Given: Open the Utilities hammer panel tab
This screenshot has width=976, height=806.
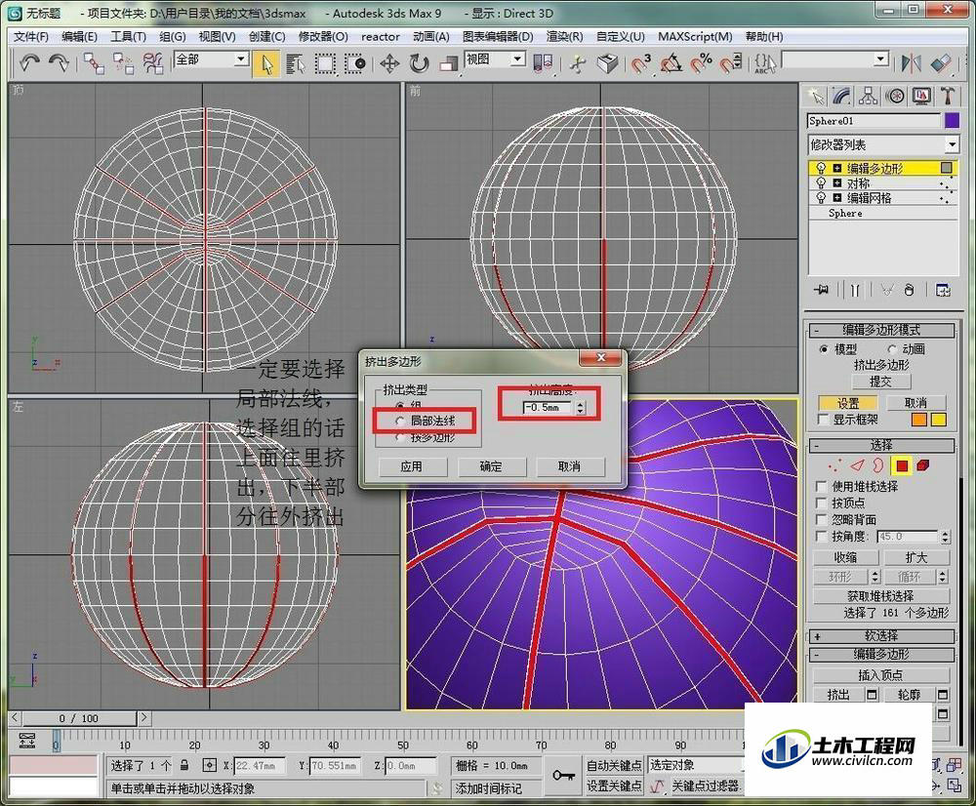Looking at the screenshot, I should point(948,96).
